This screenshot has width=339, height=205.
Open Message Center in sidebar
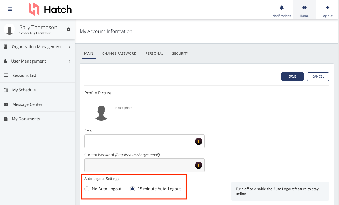click(37, 104)
